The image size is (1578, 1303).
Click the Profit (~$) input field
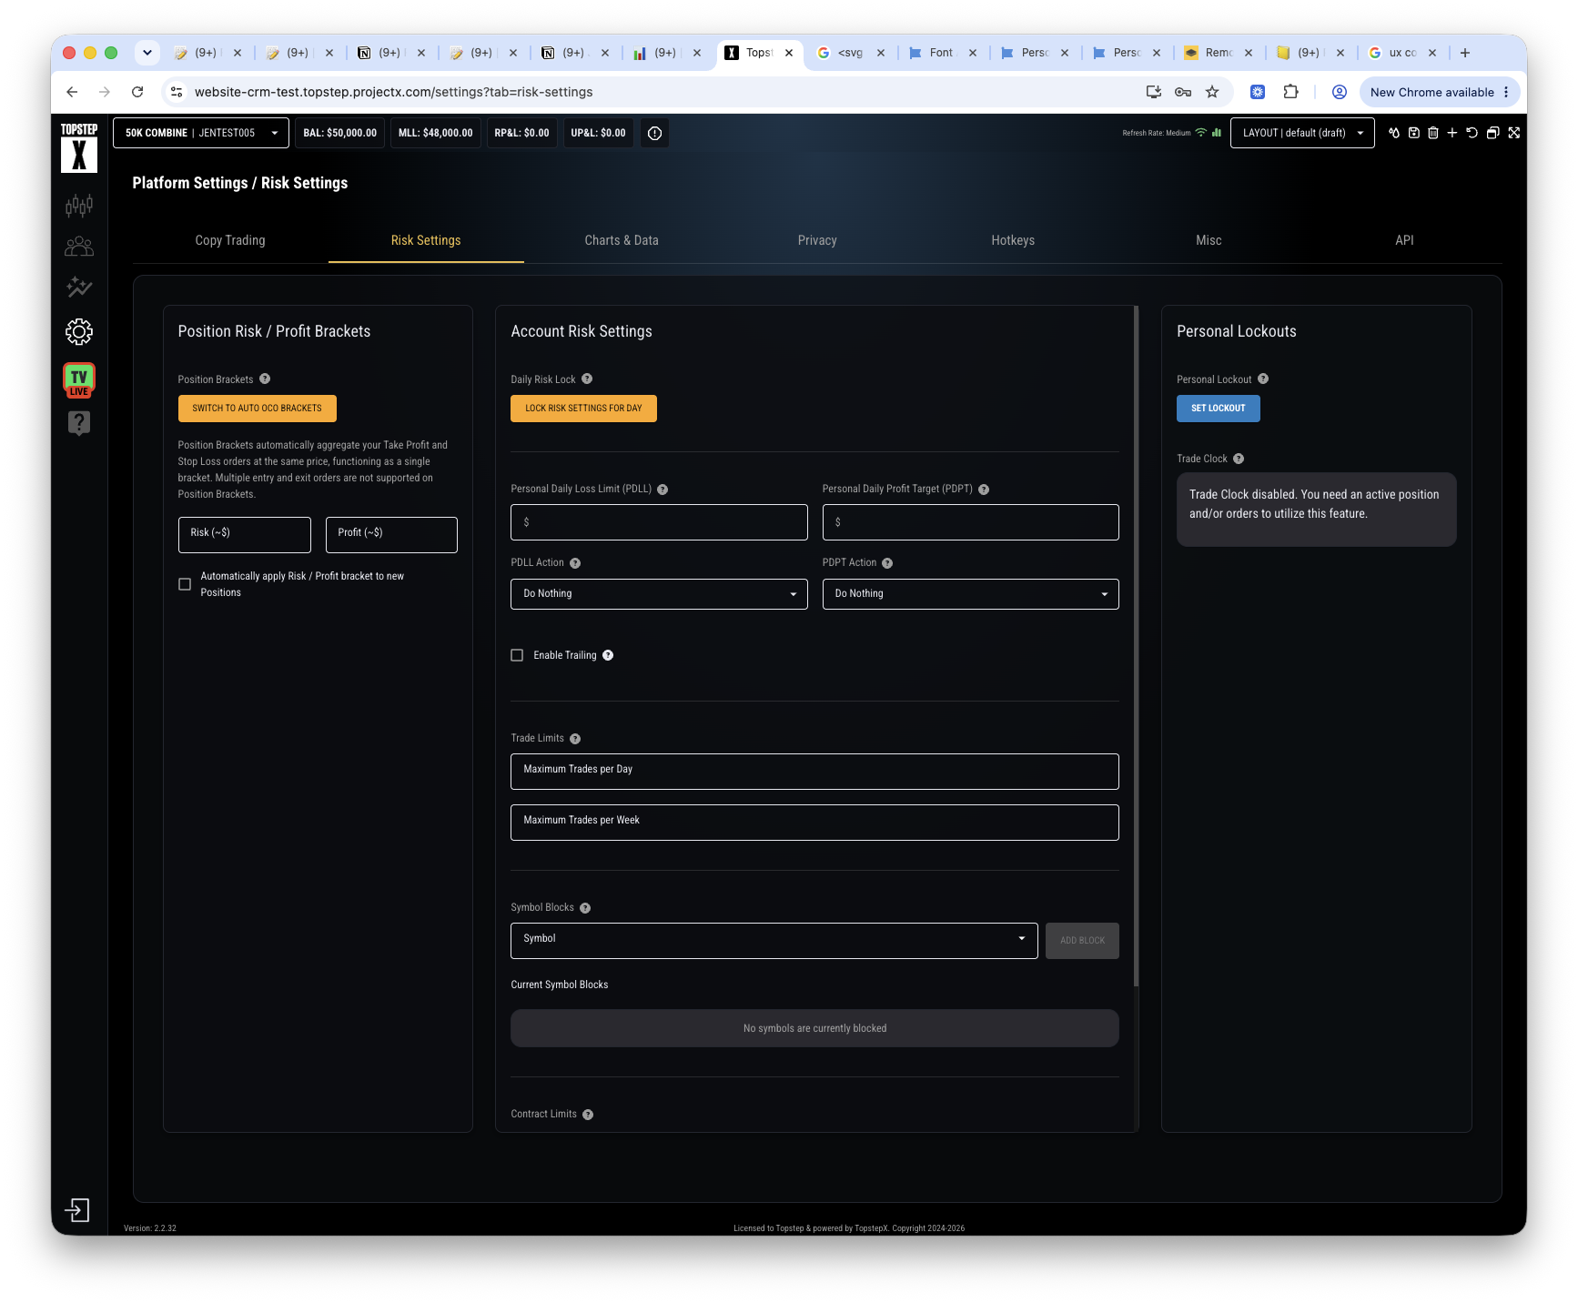click(391, 535)
